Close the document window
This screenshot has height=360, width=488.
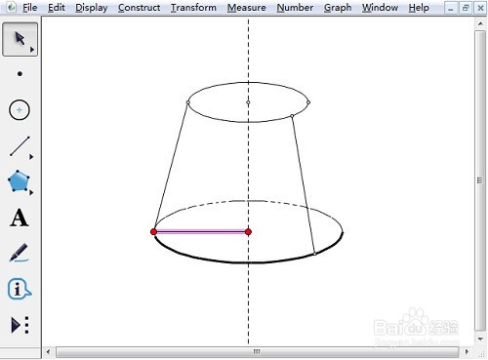click(480, 8)
